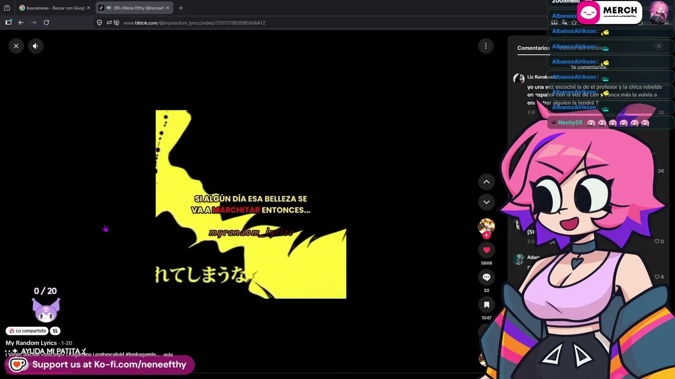This screenshot has width=675, height=379.
Task: Close the buscaminas browser tab
Action: [x=89, y=8]
